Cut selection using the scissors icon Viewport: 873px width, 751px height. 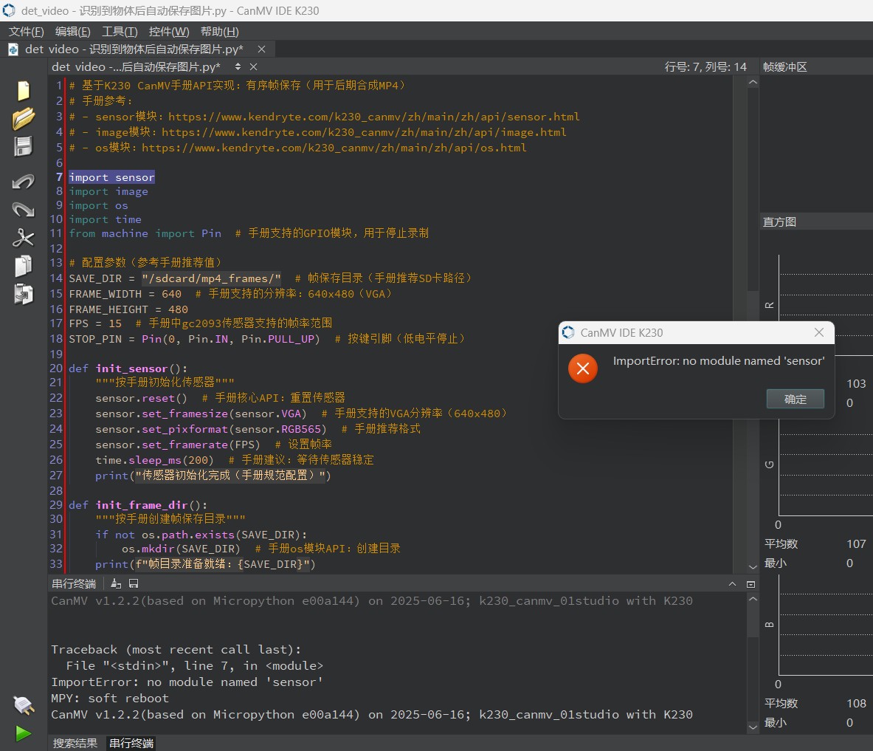[x=24, y=238]
